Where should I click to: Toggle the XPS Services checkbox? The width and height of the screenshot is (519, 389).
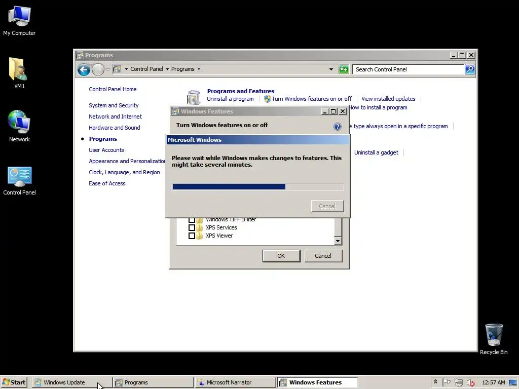pos(192,227)
